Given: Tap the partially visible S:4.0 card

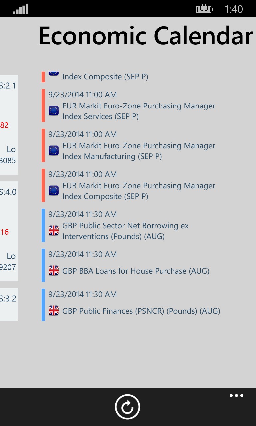Looking at the screenshot, I should pyautogui.click(x=9, y=231).
